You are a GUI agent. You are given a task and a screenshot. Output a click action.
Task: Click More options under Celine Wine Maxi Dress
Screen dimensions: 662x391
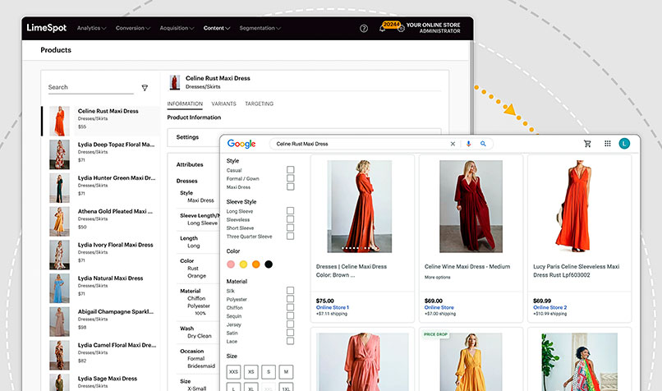(438, 278)
